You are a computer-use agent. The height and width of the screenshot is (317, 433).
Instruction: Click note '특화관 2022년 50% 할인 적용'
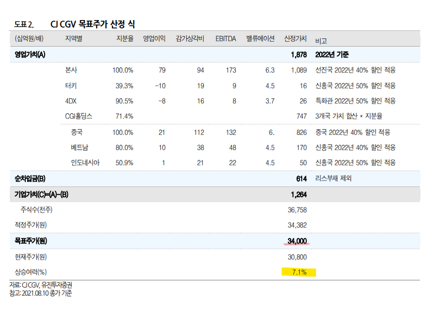coord(355,101)
